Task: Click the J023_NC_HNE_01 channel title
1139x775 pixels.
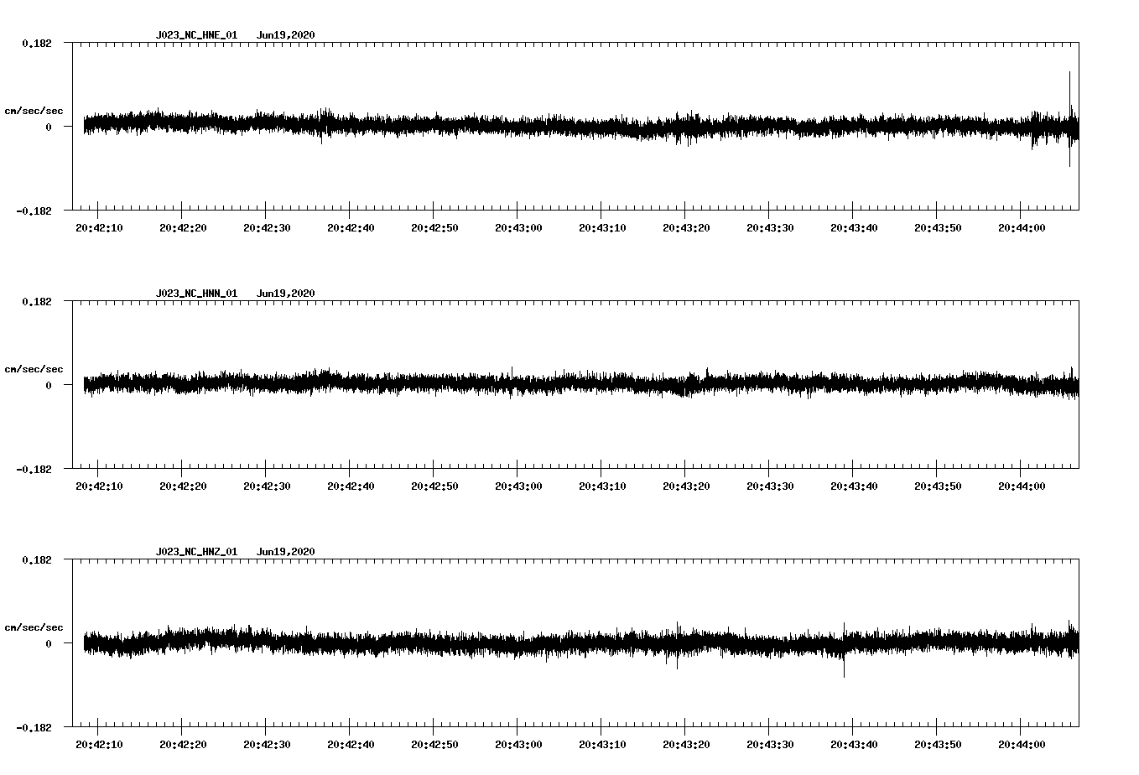Action: click(x=196, y=35)
